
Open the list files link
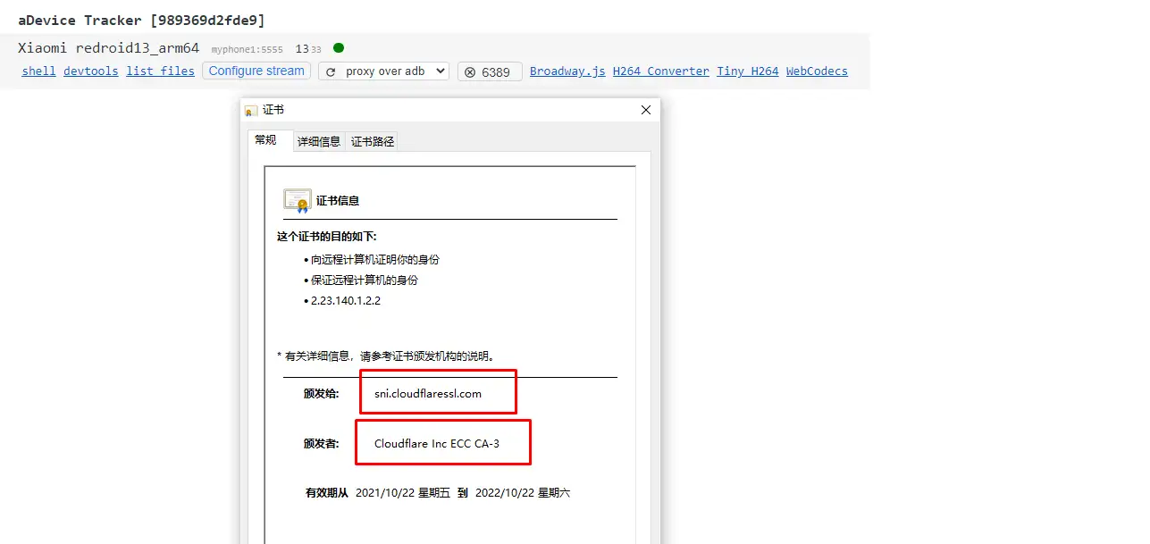(x=160, y=71)
